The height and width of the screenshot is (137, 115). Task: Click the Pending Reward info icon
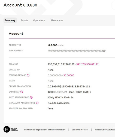point(28,75)
